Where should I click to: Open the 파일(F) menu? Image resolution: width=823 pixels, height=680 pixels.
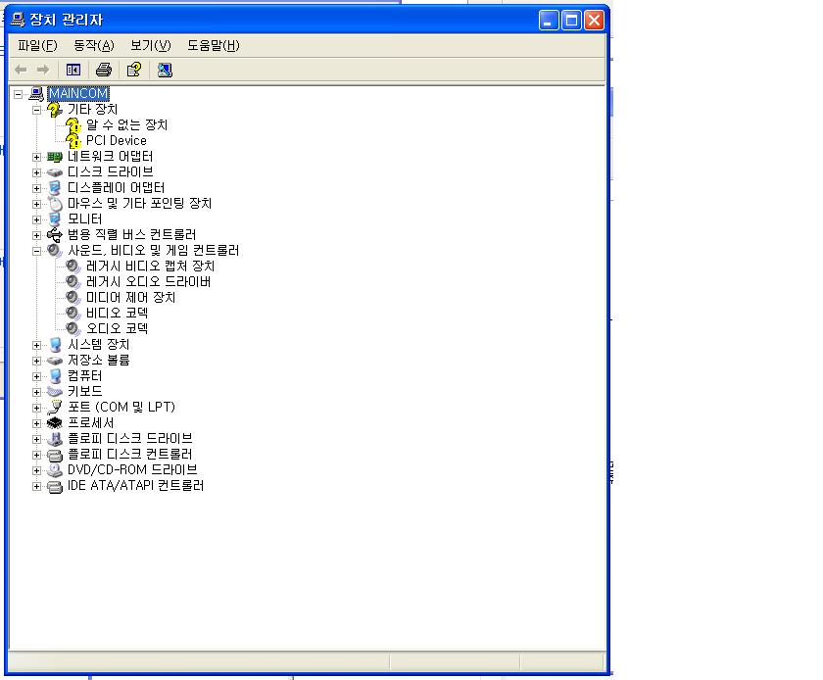point(37,46)
